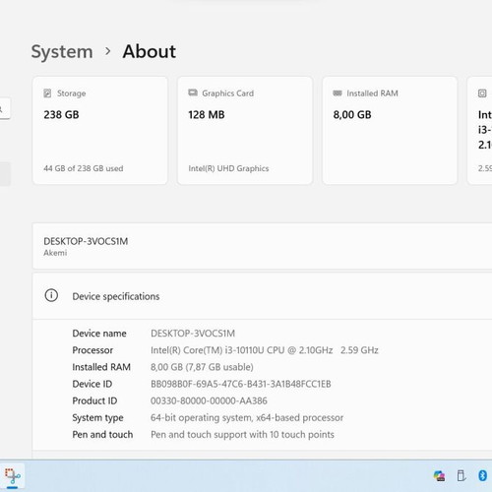The height and width of the screenshot is (492, 492).
Task: Expand the Device specifications section header
Action: pyautogui.click(x=262, y=296)
